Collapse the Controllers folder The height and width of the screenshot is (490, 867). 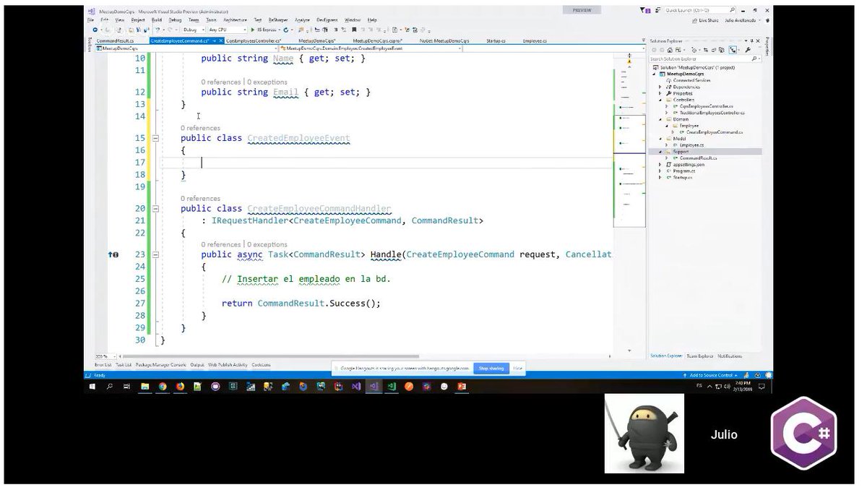pos(660,100)
